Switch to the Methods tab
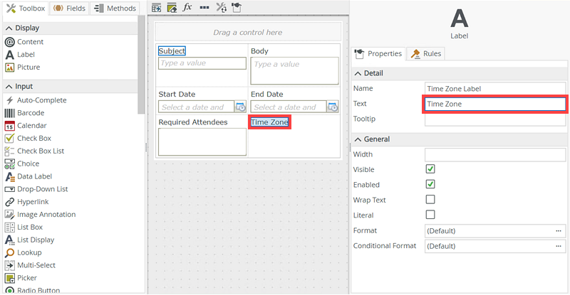This screenshot has height=295, width=570. tap(115, 9)
